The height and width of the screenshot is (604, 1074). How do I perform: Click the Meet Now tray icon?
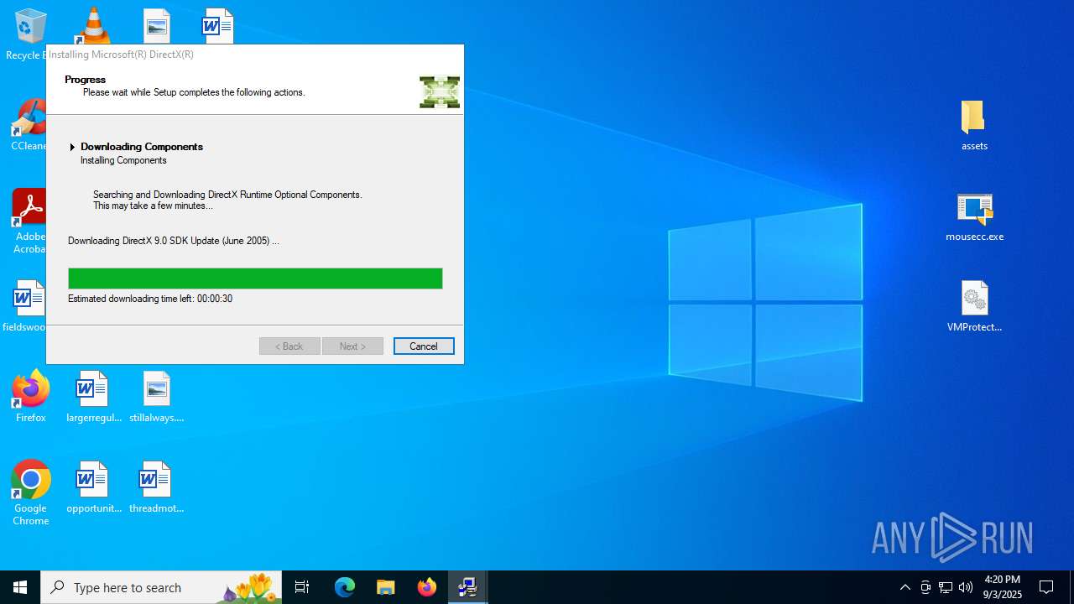[x=925, y=587]
